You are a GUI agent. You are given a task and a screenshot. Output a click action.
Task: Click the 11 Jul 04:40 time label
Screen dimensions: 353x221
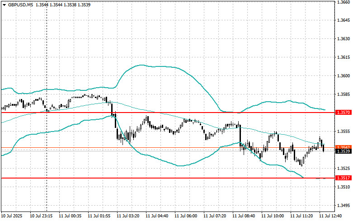(x=157, y=216)
